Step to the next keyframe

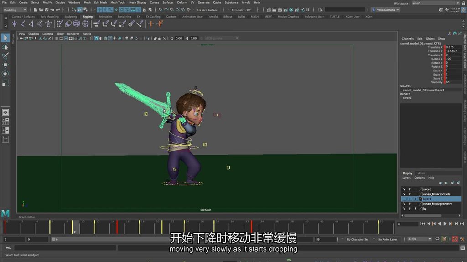point(451,224)
